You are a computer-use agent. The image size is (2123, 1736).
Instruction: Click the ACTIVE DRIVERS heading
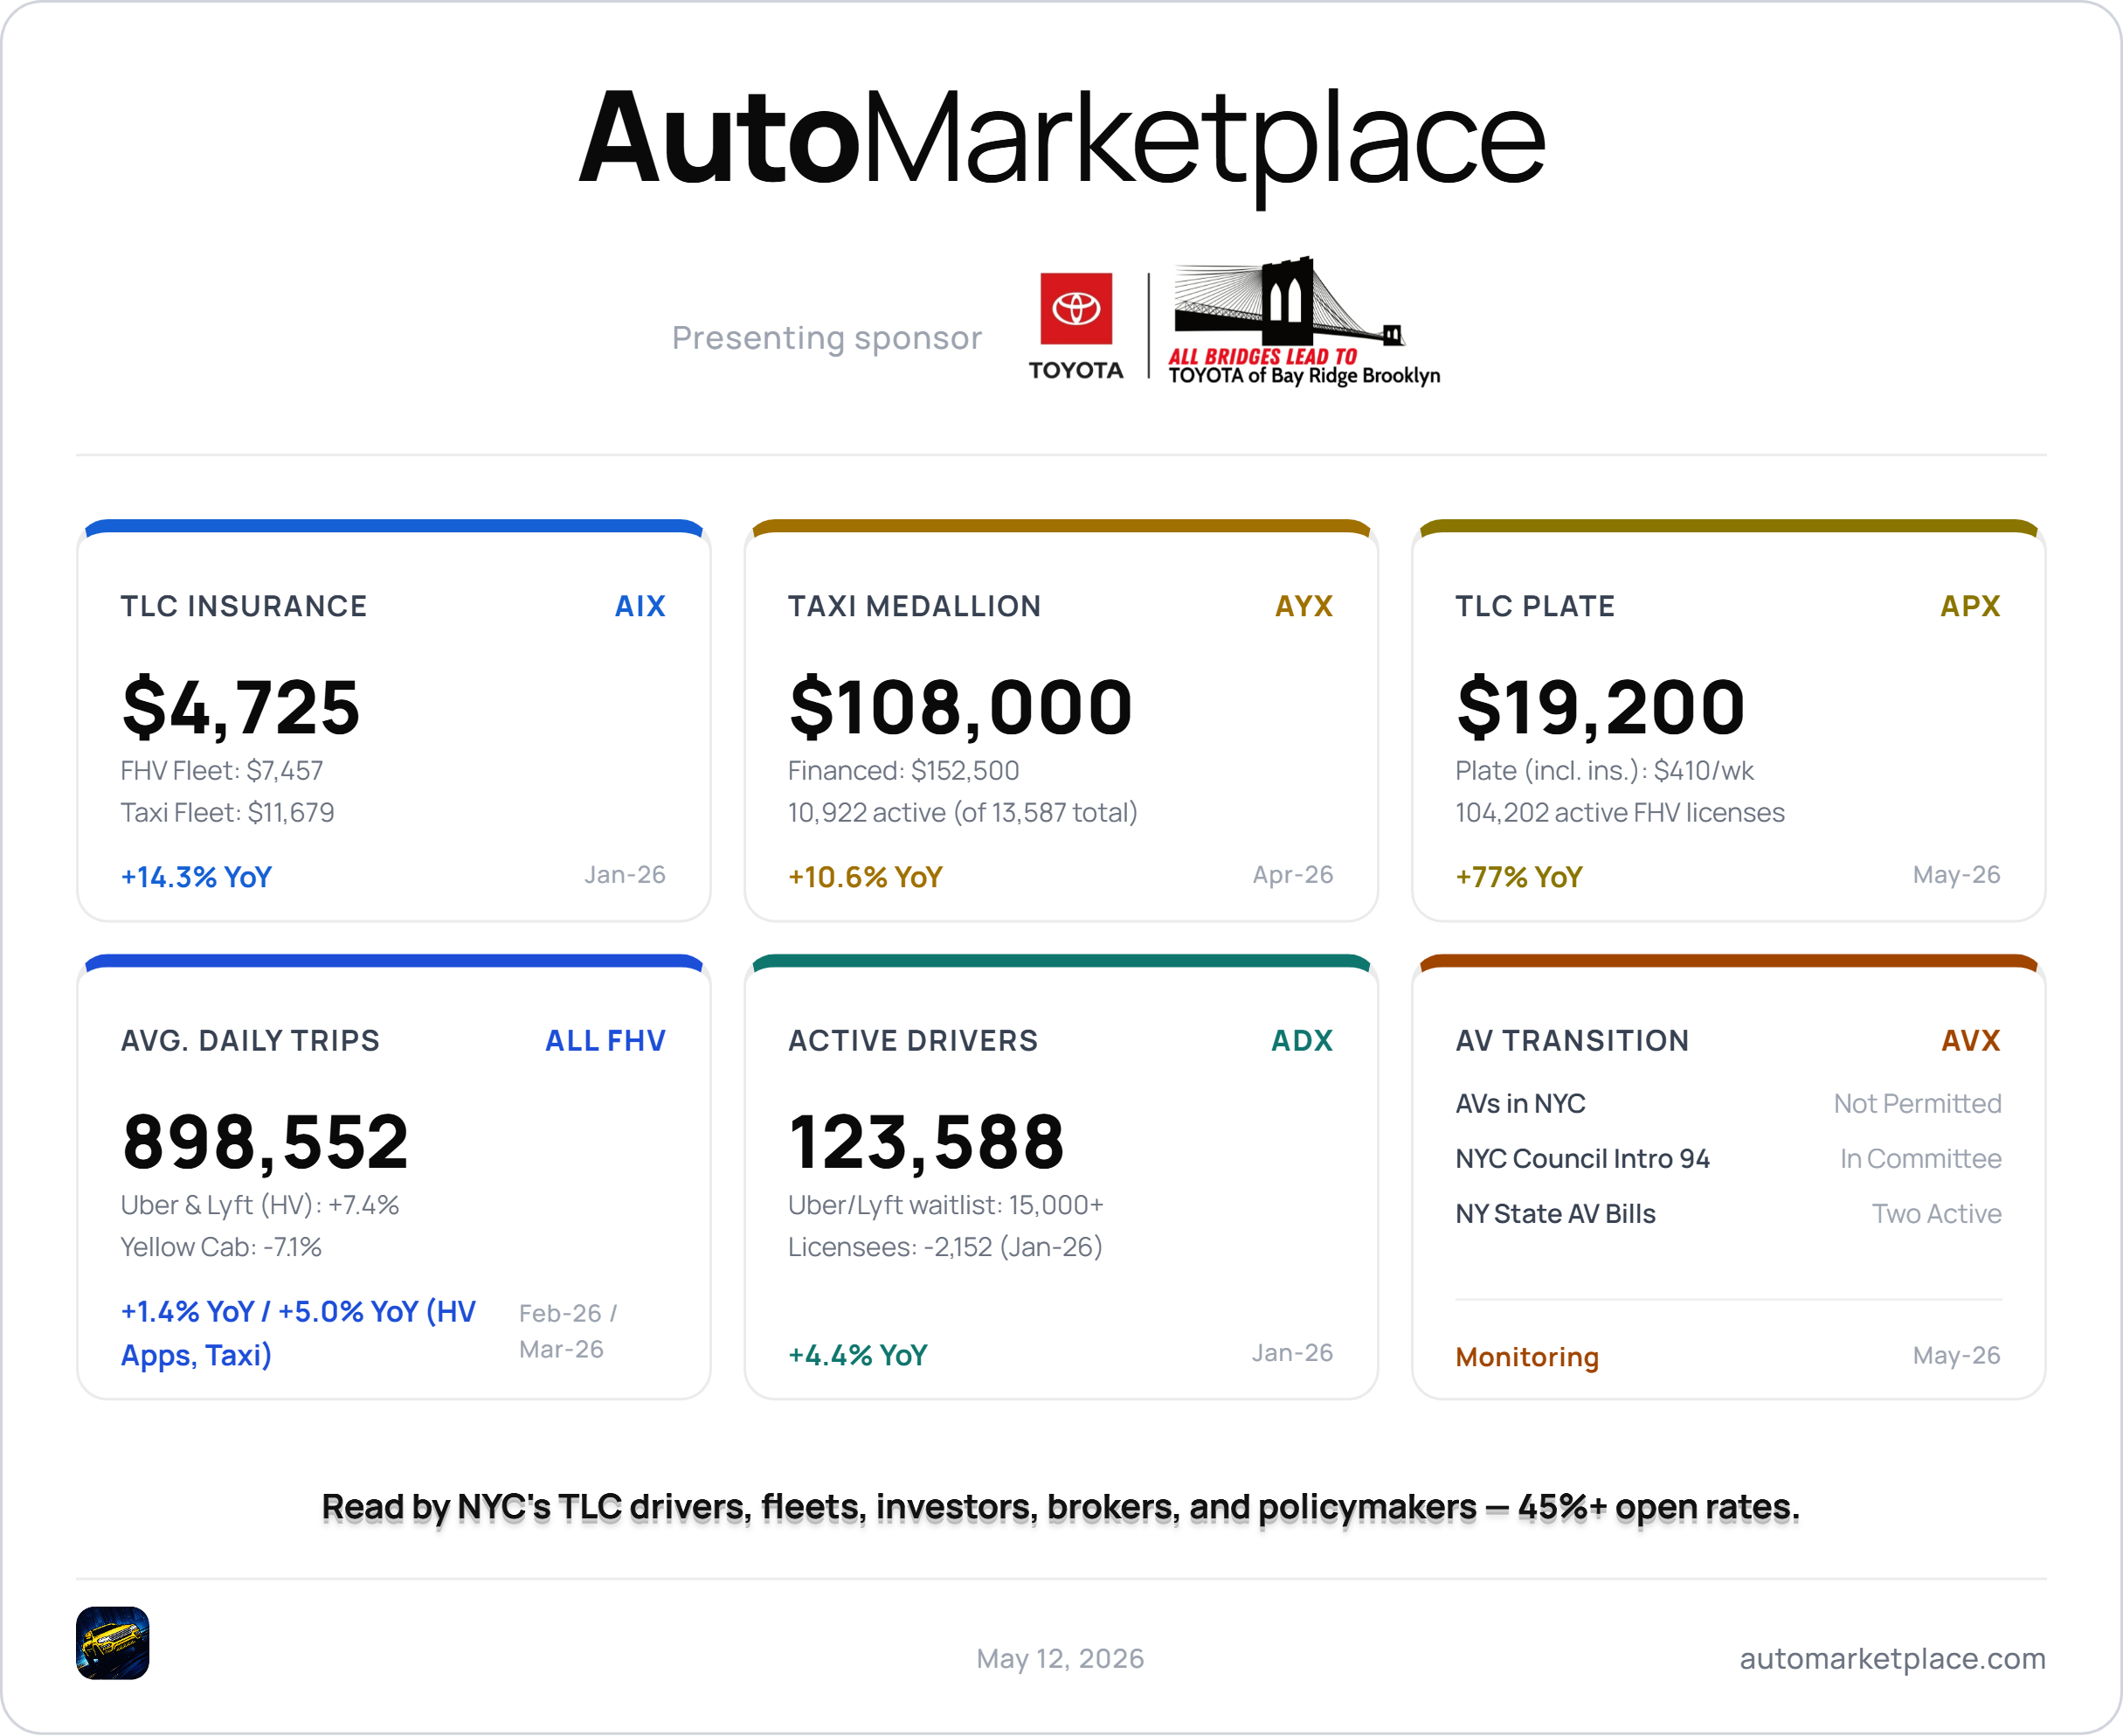point(914,1040)
